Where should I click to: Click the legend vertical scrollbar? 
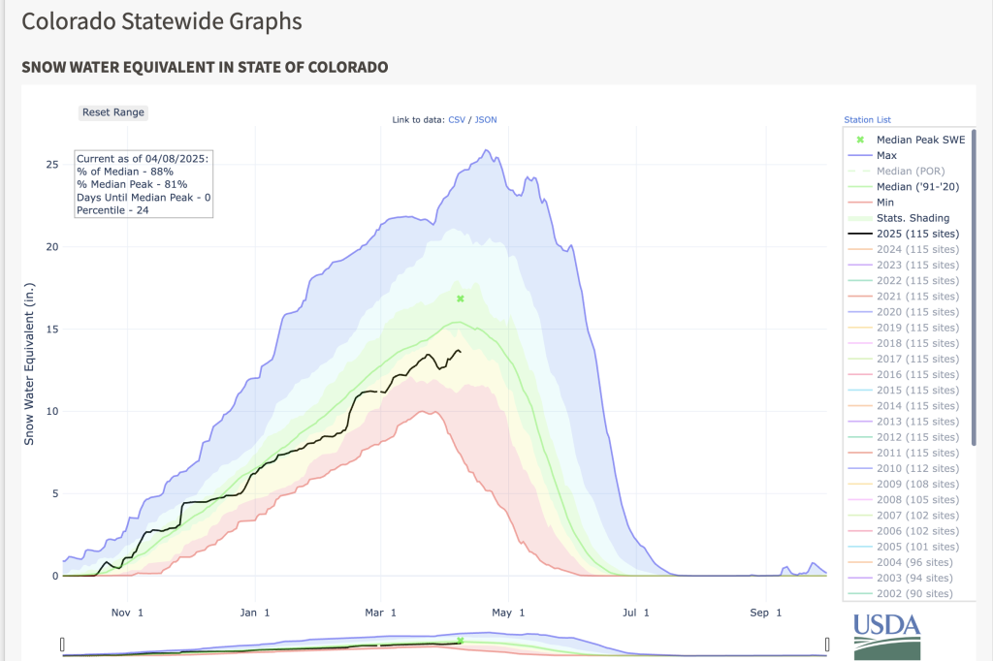click(x=974, y=288)
